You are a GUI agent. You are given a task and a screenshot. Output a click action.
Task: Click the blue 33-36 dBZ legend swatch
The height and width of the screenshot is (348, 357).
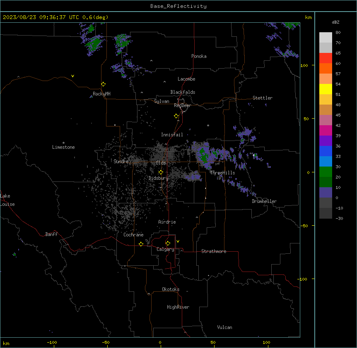click(326, 151)
